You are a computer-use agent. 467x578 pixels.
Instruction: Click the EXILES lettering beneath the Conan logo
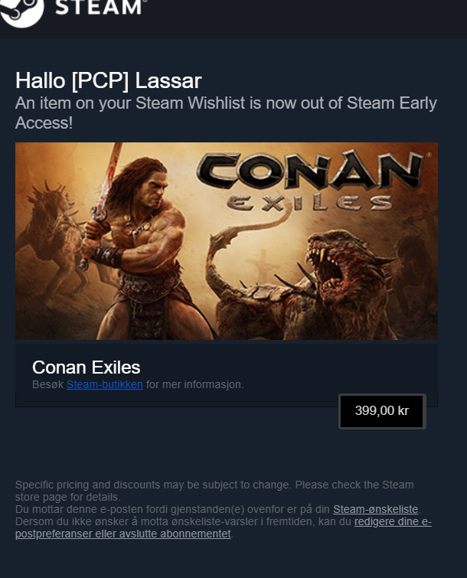coord(309,203)
